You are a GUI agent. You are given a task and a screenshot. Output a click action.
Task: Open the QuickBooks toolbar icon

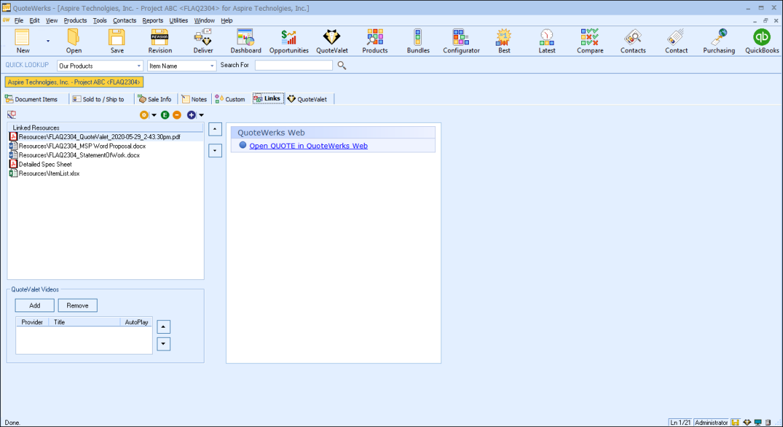(x=761, y=41)
